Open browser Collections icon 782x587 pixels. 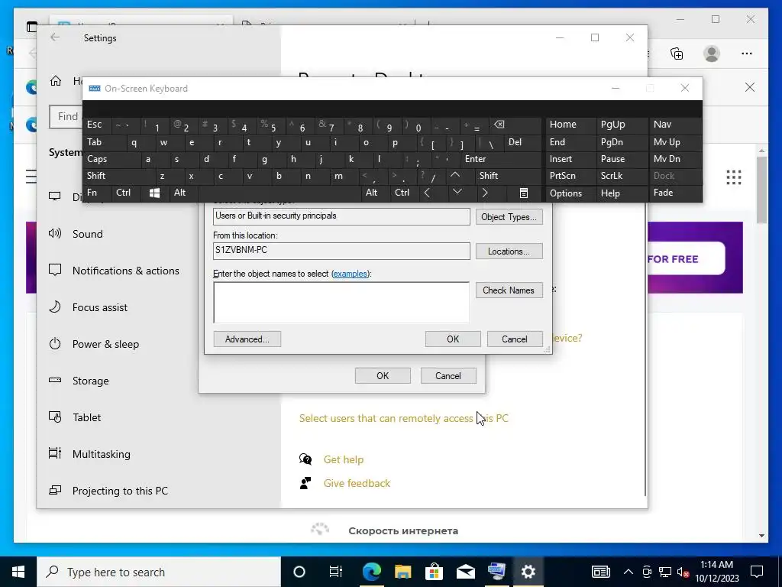click(677, 54)
